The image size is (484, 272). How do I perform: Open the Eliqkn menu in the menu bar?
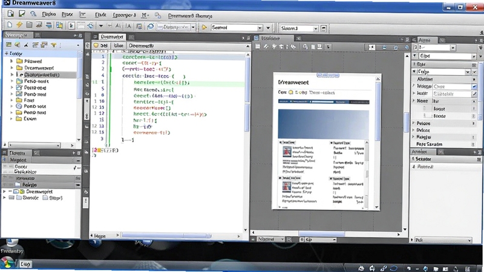49,14
